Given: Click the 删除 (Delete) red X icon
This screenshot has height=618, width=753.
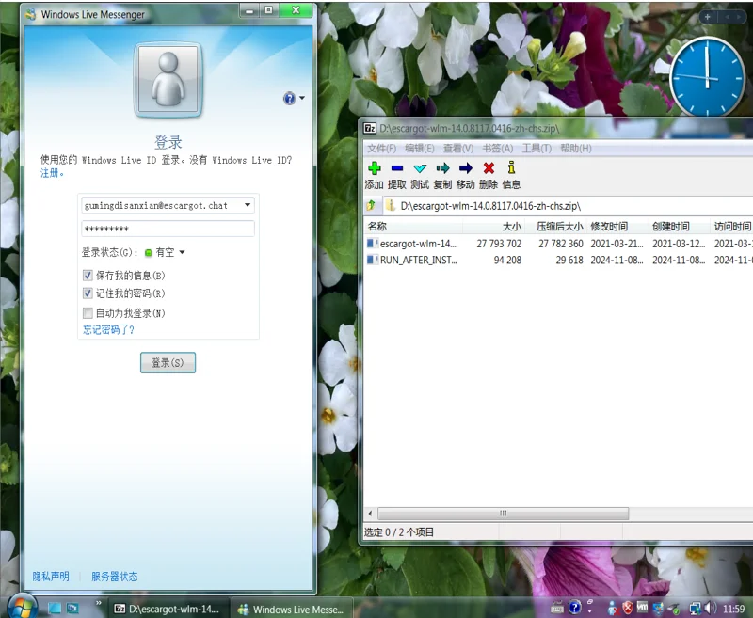Looking at the screenshot, I should 489,168.
